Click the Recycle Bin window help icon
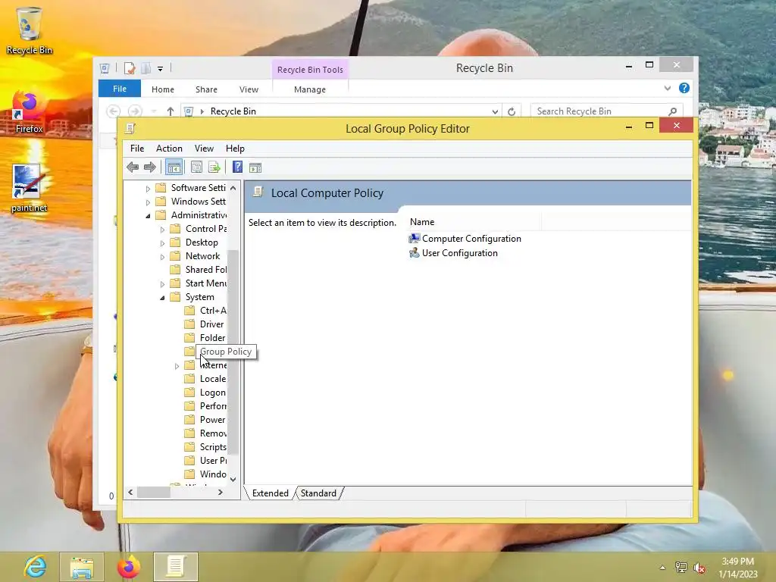This screenshot has height=582, width=776. pos(684,88)
